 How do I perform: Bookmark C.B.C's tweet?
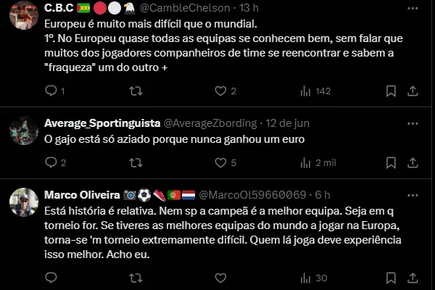tap(391, 91)
